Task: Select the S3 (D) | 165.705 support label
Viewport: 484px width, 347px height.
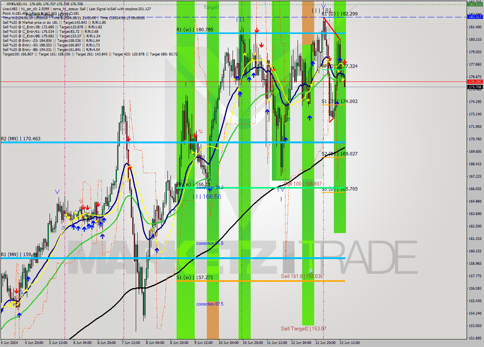Action: click(x=340, y=189)
